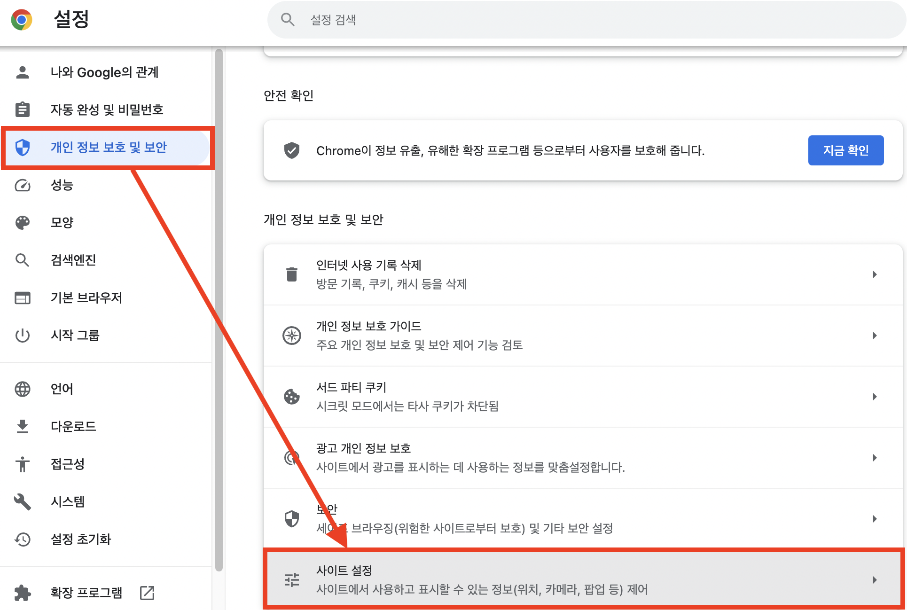This screenshot has height=610, width=907.
Task: Click the shield icon beside 보안
Action: 292,518
